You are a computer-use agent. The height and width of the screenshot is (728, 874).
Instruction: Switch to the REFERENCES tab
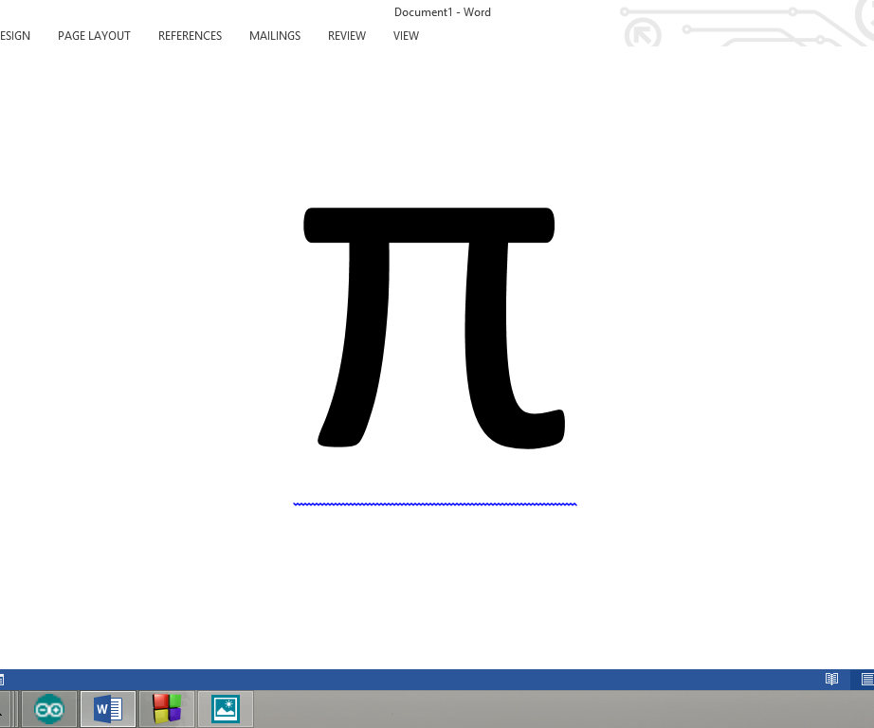pos(190,35)
